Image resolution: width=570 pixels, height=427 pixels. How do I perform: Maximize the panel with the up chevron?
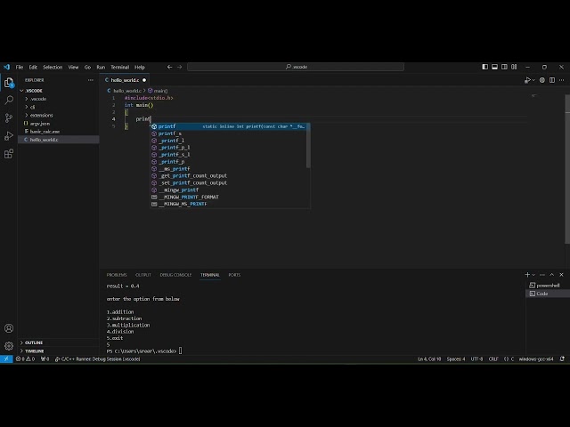(x=552, y=275)
